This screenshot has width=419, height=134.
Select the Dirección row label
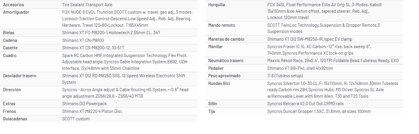coord(12,90)
